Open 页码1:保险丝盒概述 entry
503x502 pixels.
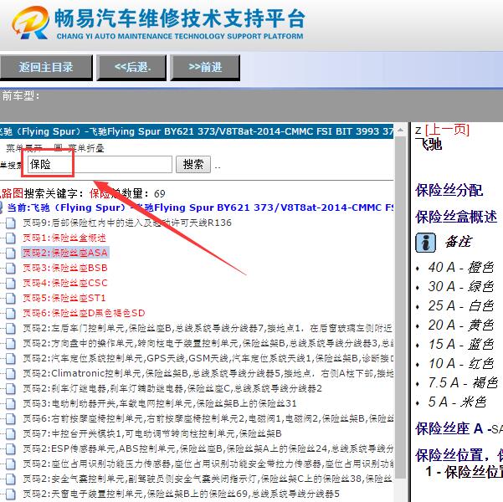click(64, 238)
